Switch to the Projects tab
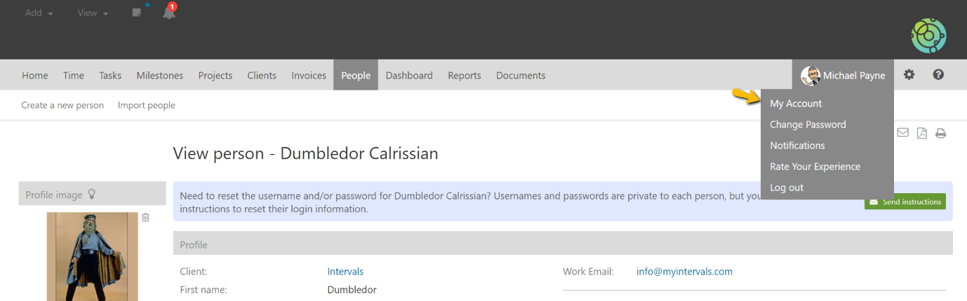 click(215, 76)
